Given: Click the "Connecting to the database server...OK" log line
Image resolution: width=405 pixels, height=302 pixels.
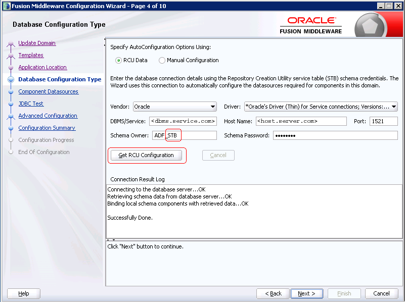Looking at the screenshot, I should coord(157,189).
